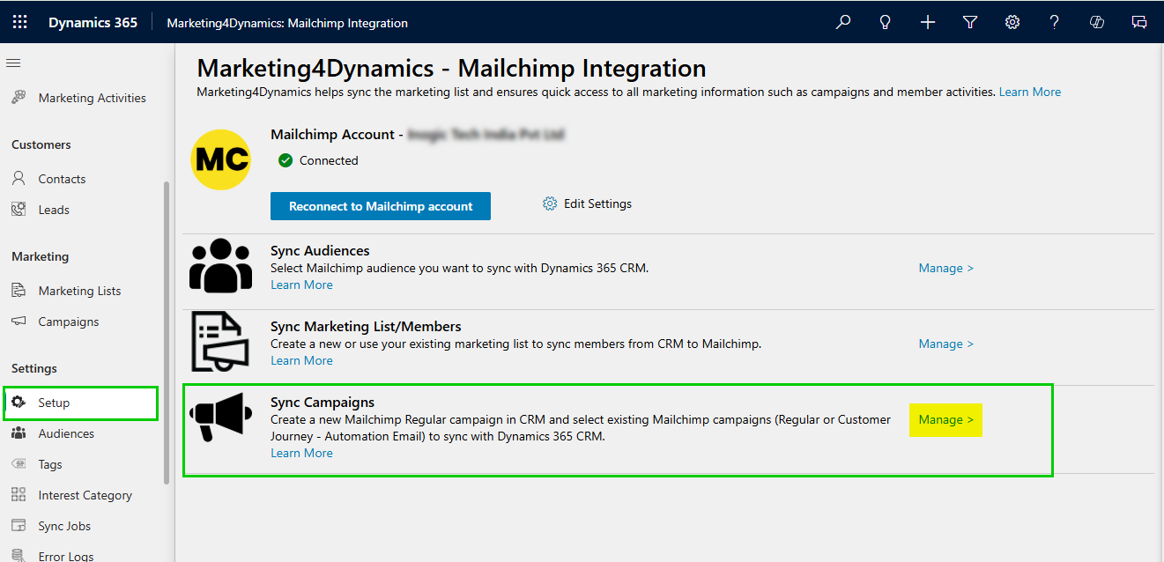Open Interest Category in the sidebar

[x=85, y=494]
